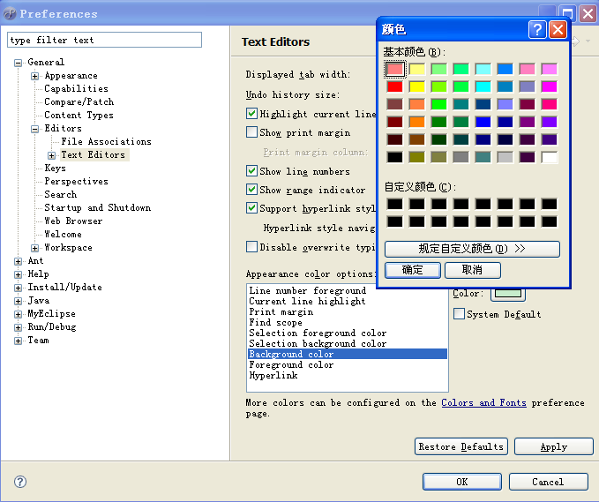Click the filter text input field
This screenshot has width=599, height=502.
coord(104,40)
